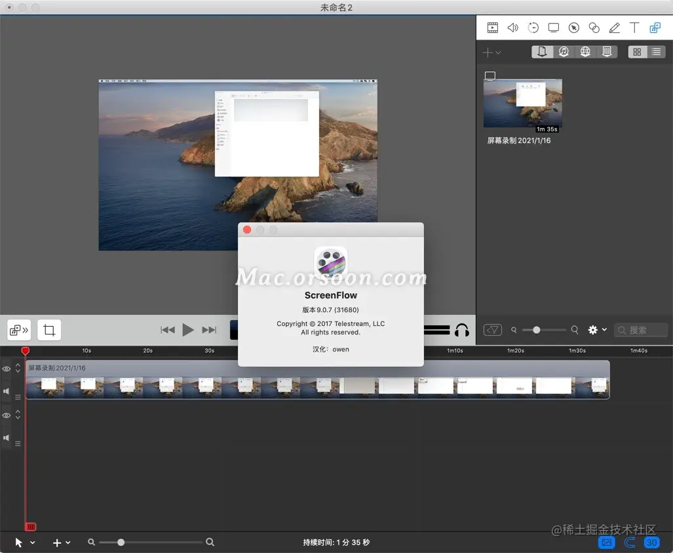The image size is (673, 553).
Task: Switch media library to grid view
Action: (x=638, y=52)
